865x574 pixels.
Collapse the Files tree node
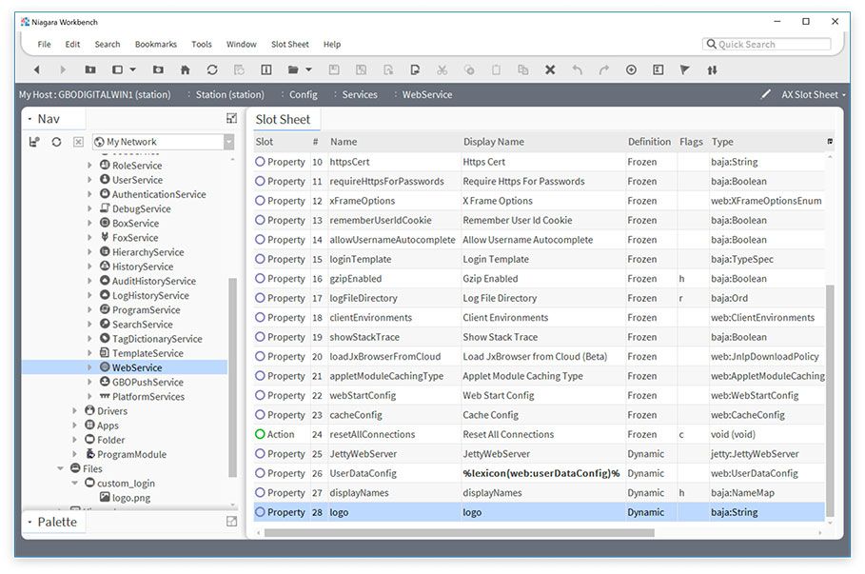tap(61, 468)
